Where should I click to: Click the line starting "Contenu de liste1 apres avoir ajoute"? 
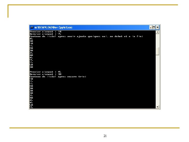click(86, 36)
